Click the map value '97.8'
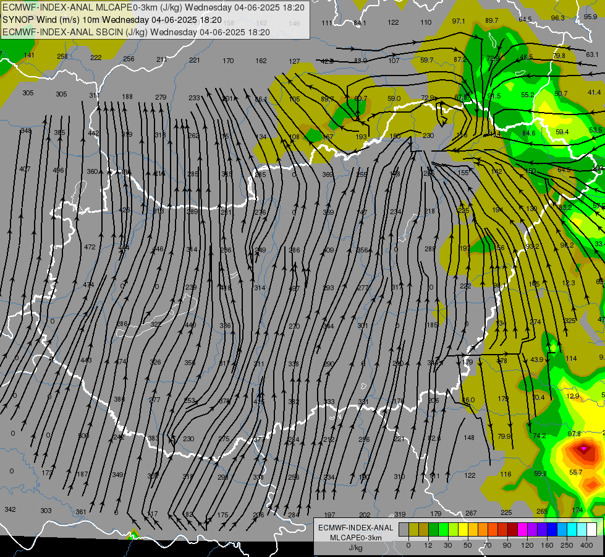This screenshot has width=605, height=557. click(x=574, y=434)
